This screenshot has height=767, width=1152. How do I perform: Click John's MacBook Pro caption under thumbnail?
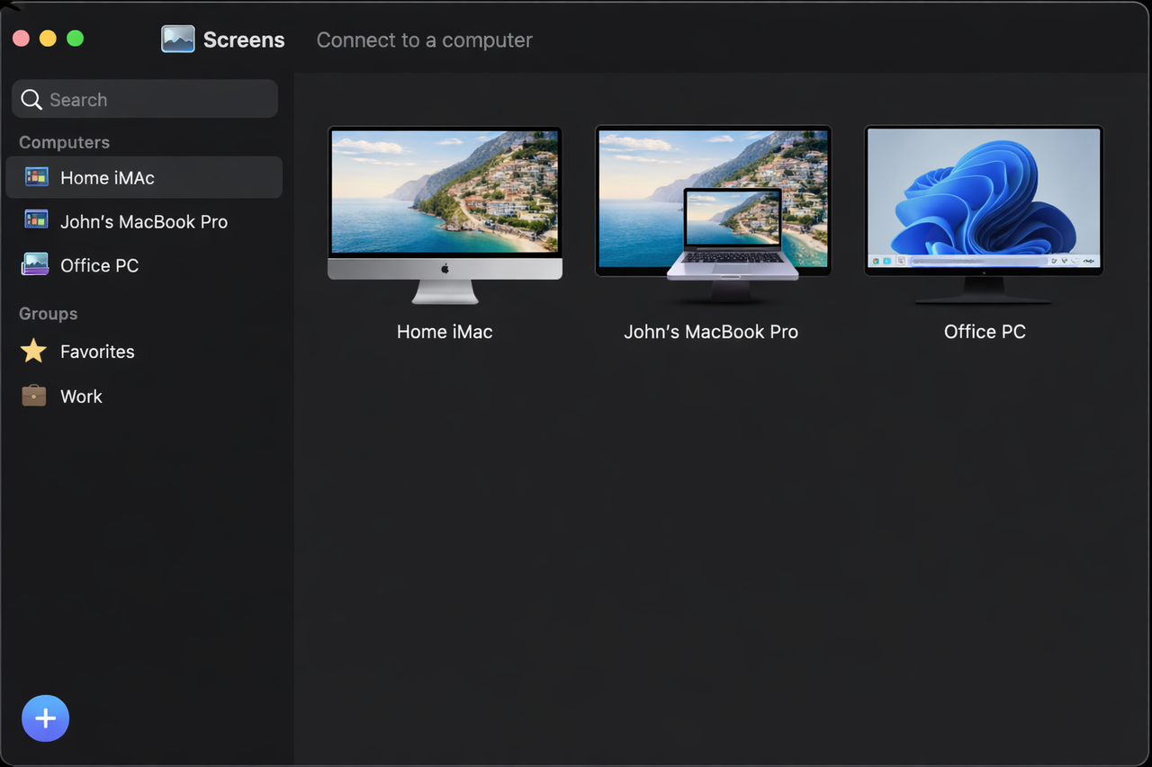pyautogui.click(x=711, y=332)
